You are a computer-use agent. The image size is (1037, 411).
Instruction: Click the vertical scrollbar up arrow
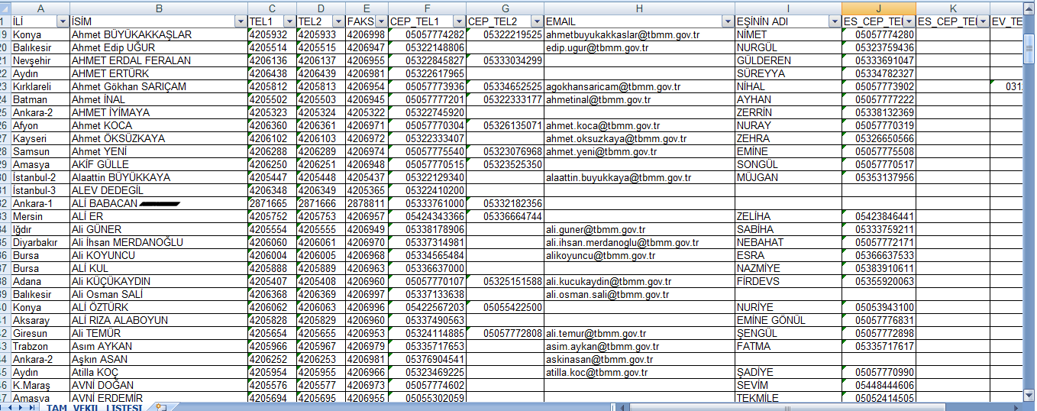coord(1029,7)
